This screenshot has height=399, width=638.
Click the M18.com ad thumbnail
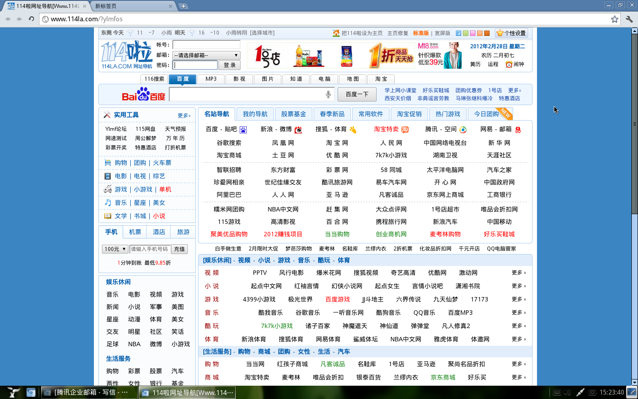click(x=440, y=55)
